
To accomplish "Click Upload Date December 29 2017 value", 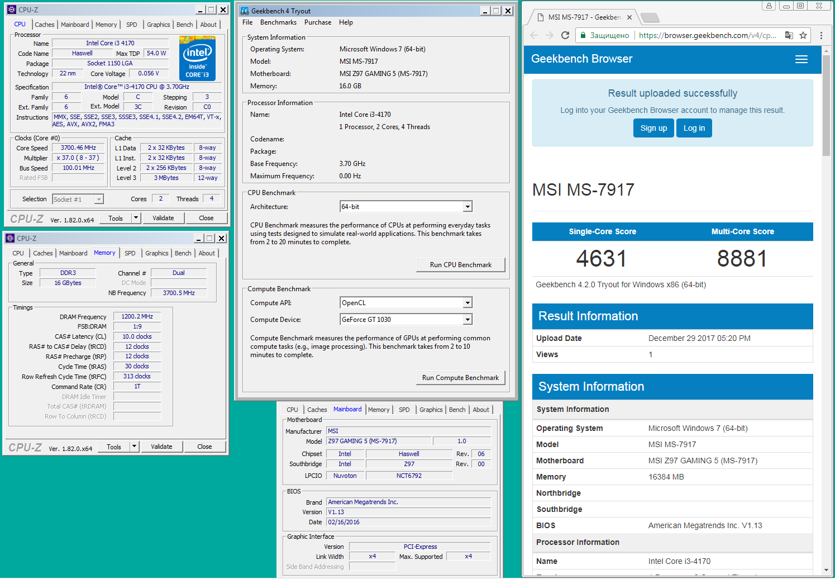I will tap(699, 338).
